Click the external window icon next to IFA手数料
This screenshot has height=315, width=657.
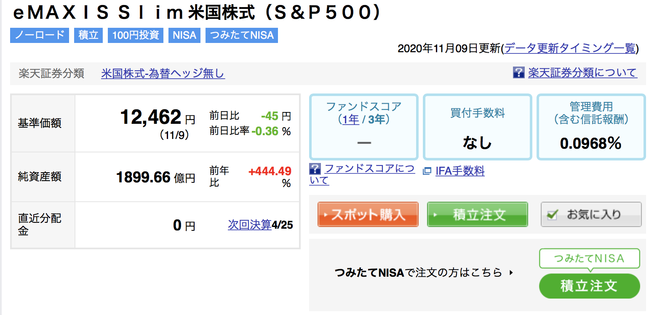pos(427,171)
